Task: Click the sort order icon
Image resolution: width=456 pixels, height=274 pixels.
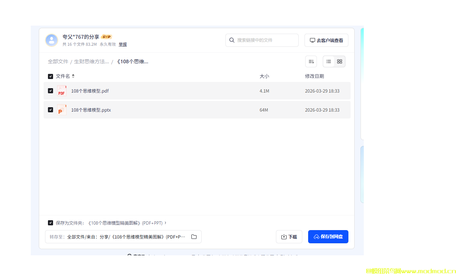Action: tap(311, 61)
